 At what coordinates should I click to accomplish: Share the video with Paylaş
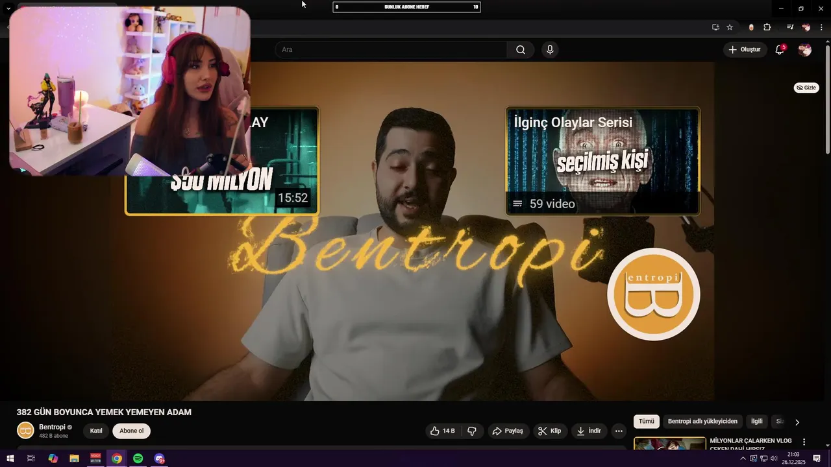point(507,431)
